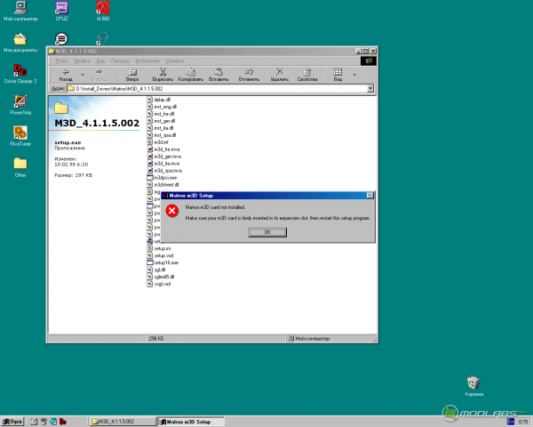The image size is (533, 427).
Task: Click the setup16.exe file icon
Action: [150, 262]
